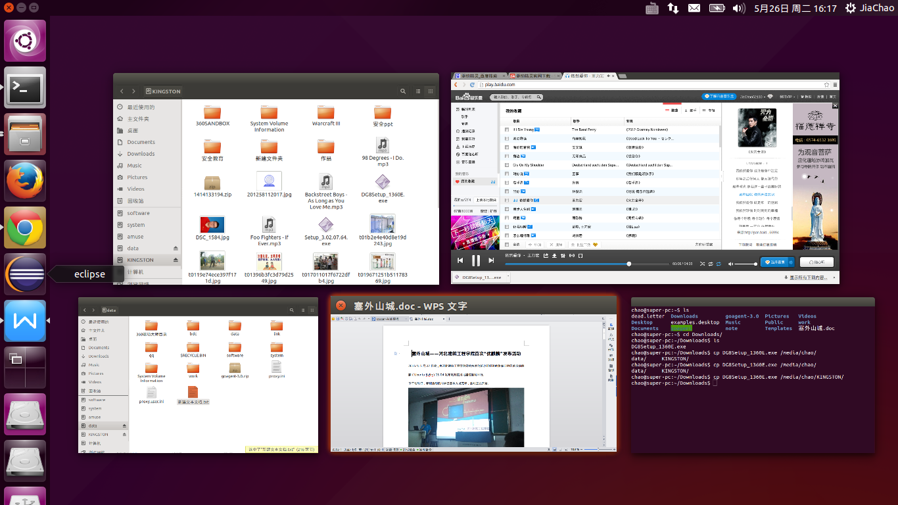This screenshot has height=505, width=898.
Task: Open the clock showing 16:17
Action: click(795, 8)
